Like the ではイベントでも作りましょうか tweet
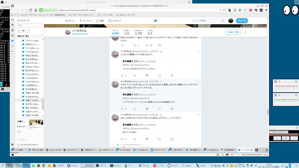Image resolution: width=299 pixels, height=168 pixels. point(159,109)
